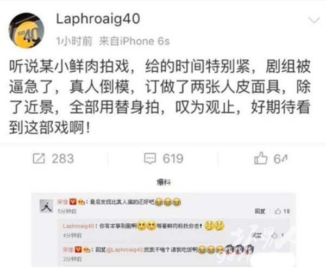Tap the 1小时前 post timestamp

(74, 41)
